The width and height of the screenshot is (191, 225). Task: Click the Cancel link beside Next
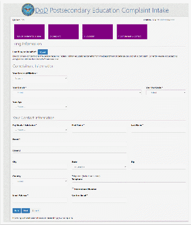tap(36, 211)
